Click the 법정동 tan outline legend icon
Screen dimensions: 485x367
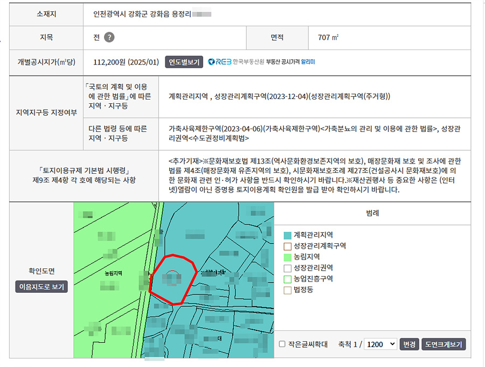coord(287,290)
